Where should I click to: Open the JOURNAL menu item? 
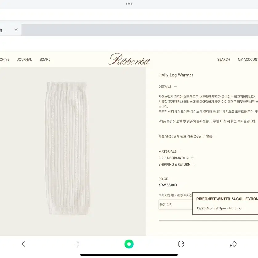coord(25,59)
